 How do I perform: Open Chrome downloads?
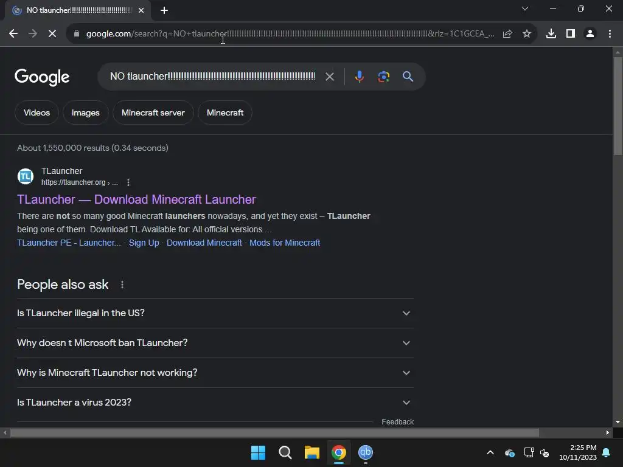point(551,34)
